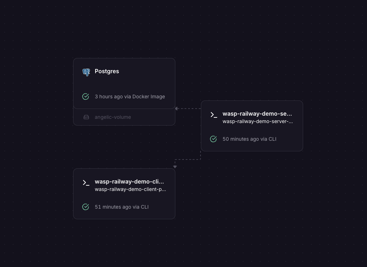Click the arrowhead pointing into the Postgres card

[x=176, y=109]
